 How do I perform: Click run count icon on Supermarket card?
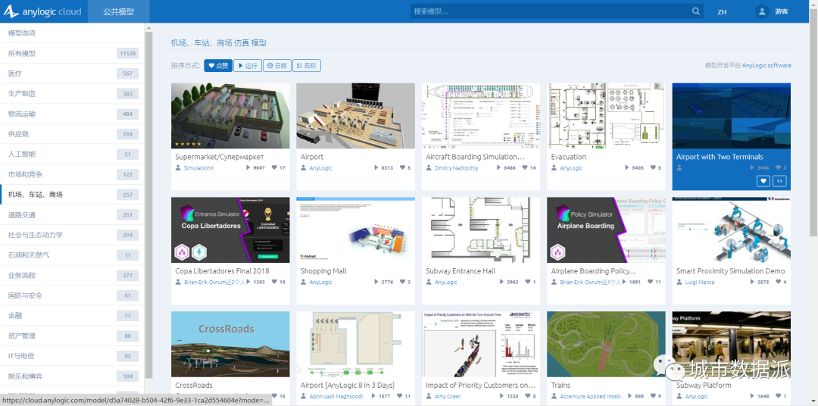tap(248, 168)
